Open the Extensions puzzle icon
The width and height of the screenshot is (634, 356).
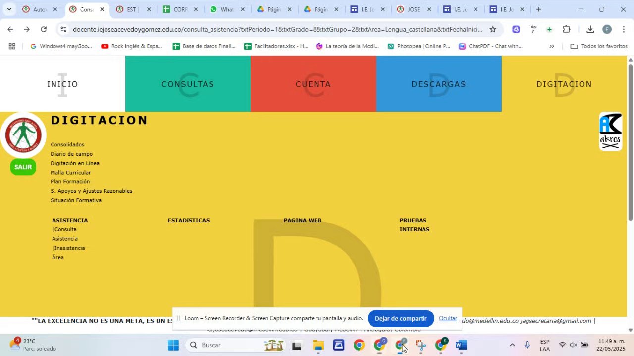pyautogui.click(x=567, y=29)
